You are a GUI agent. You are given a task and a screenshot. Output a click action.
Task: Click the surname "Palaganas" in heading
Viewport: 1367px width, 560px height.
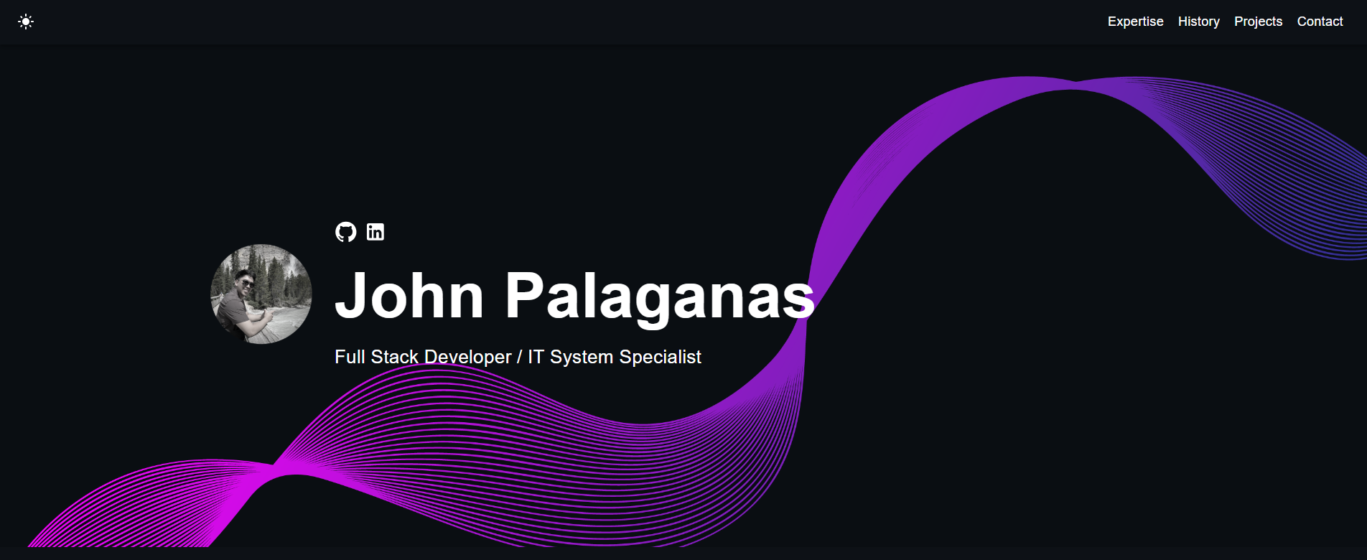[659, 296]
